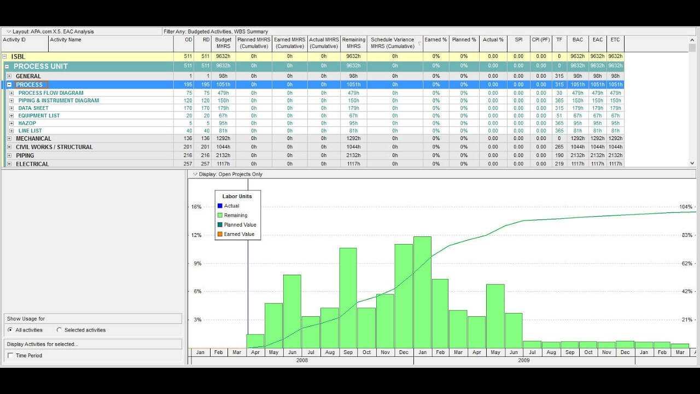Collapse the PROCESS UNIT group
The width and height of the screenshot is (700, 394).
7,66
